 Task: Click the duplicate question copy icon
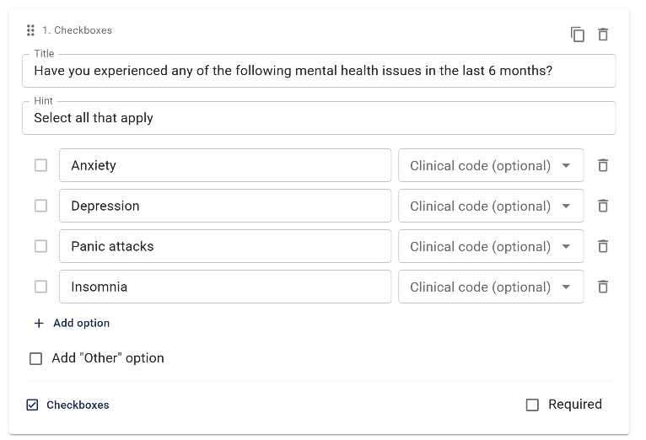pos(578,35)
